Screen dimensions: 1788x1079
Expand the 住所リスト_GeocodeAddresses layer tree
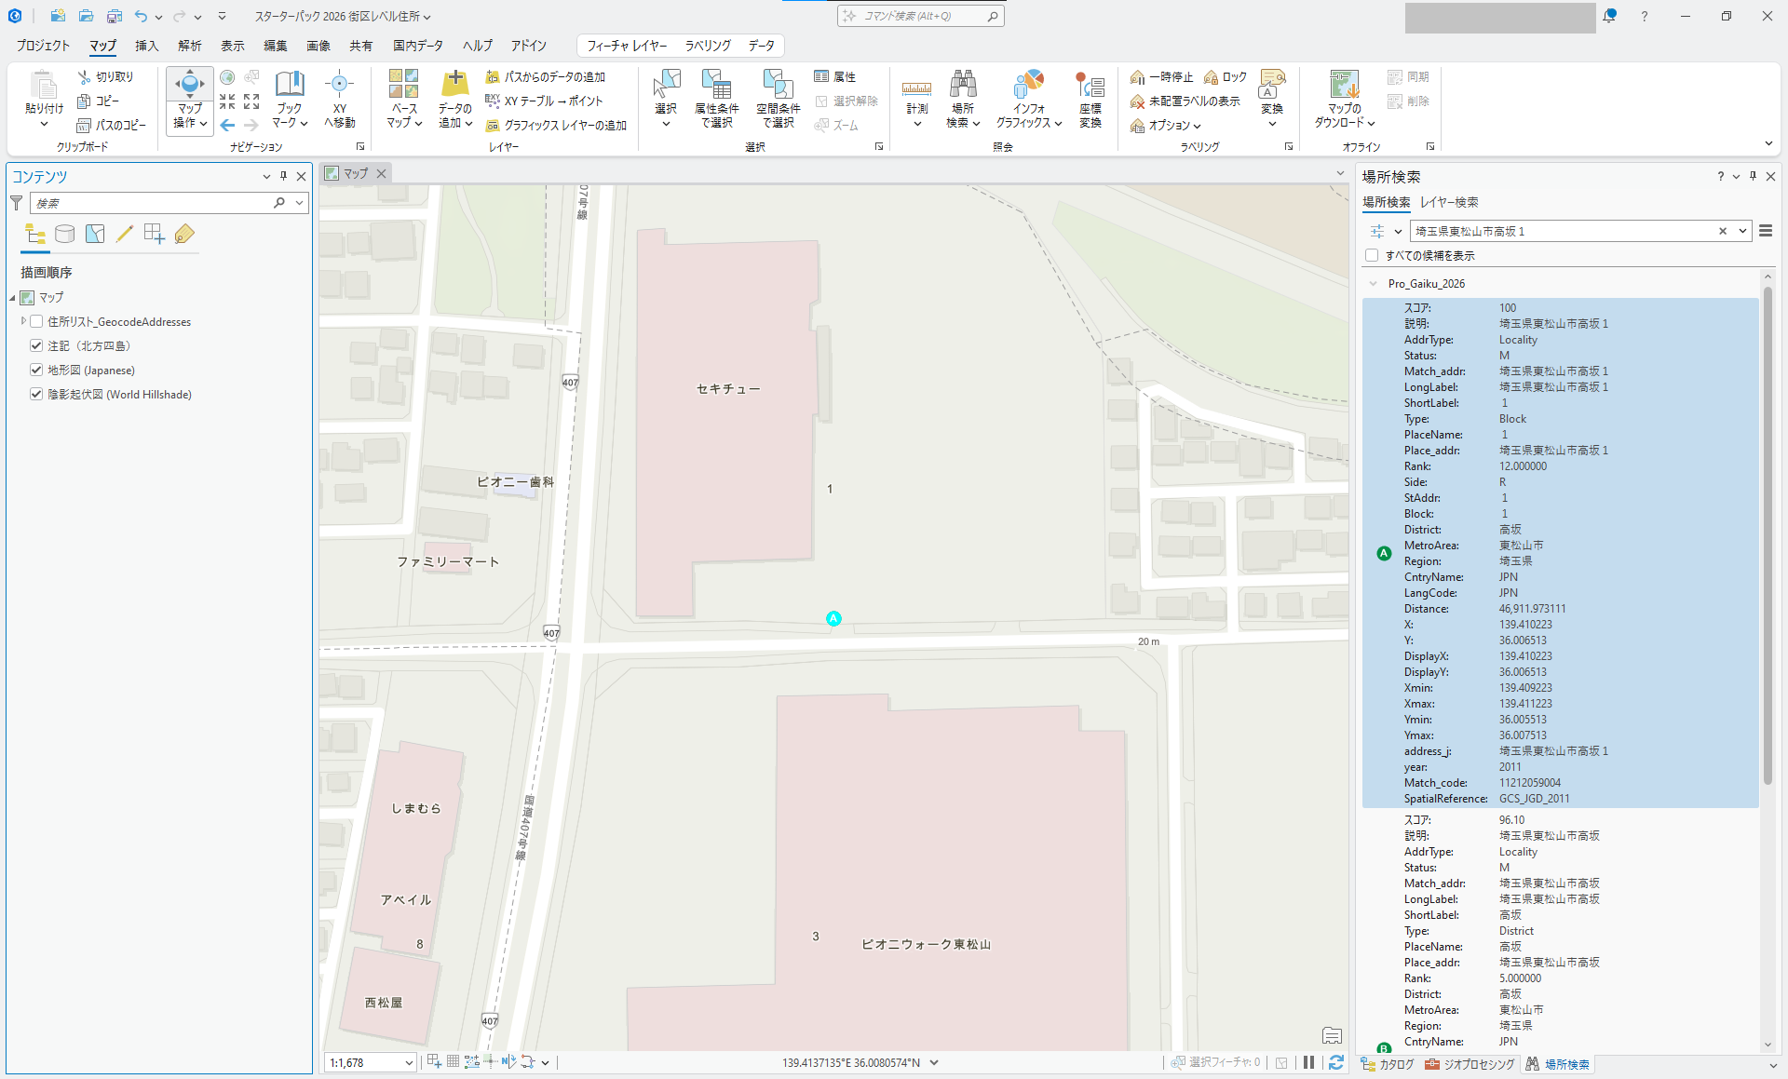[x=23, y=321]
